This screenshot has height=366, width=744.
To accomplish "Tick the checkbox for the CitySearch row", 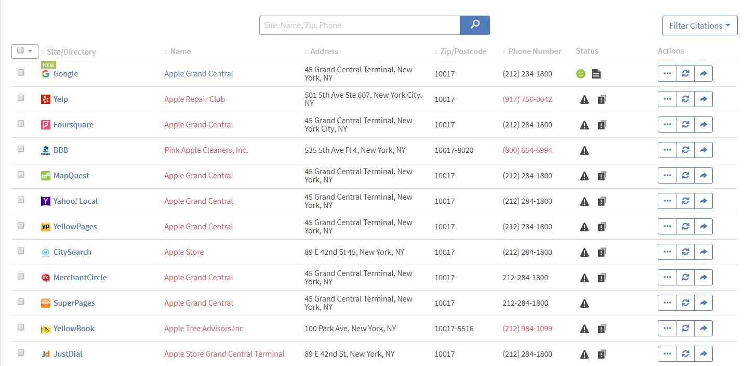I will [x=21, y=251].
